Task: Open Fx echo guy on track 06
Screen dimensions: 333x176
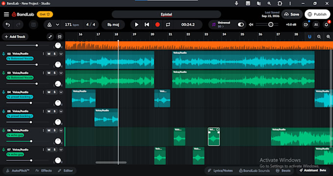Action: pyautogui.click(x=15, y=135)
